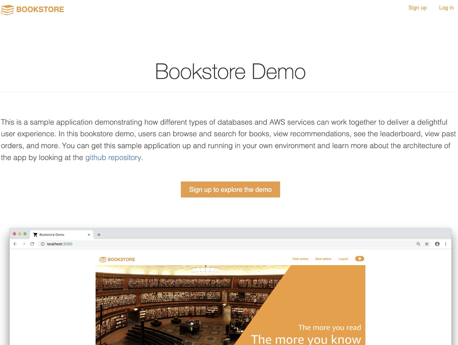
Task: Open a new tab with the plus button
Action: click(x=99, y=234)
